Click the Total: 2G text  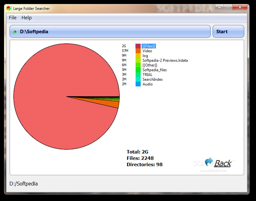pyautogui.click(x=138, y=152)
